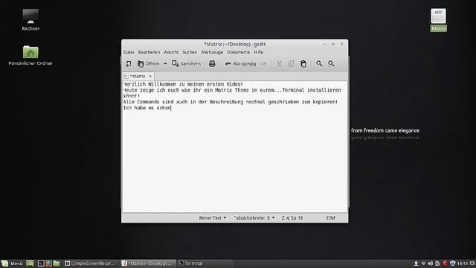Open the Dokumente menu
Viewport: 476px width, 268px height.
pyautogui.click(x=238, y=52)
